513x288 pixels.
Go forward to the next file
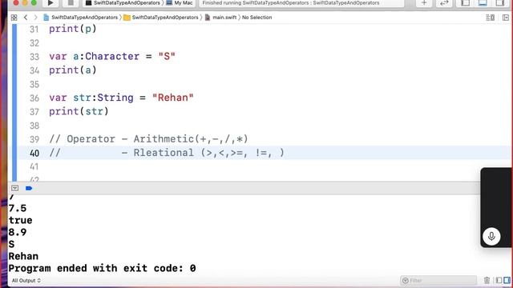[x=35, y=18]
